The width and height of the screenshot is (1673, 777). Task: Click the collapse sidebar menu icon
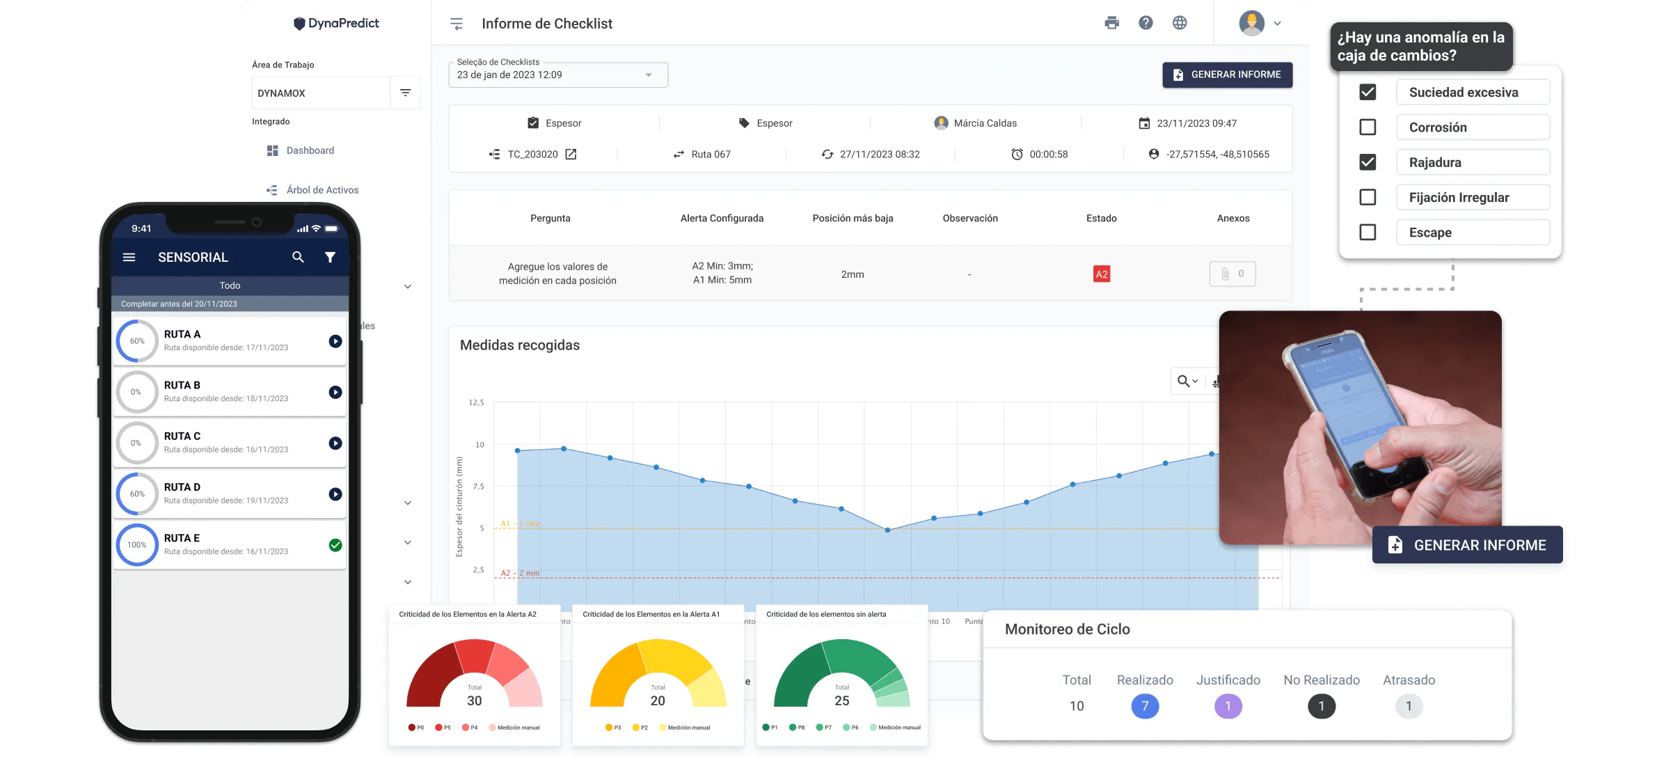click(457, 24)
